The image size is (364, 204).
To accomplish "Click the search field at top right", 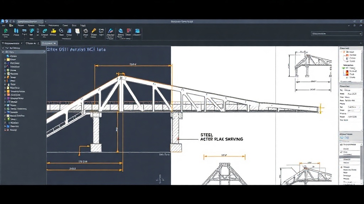I will 336,34.
